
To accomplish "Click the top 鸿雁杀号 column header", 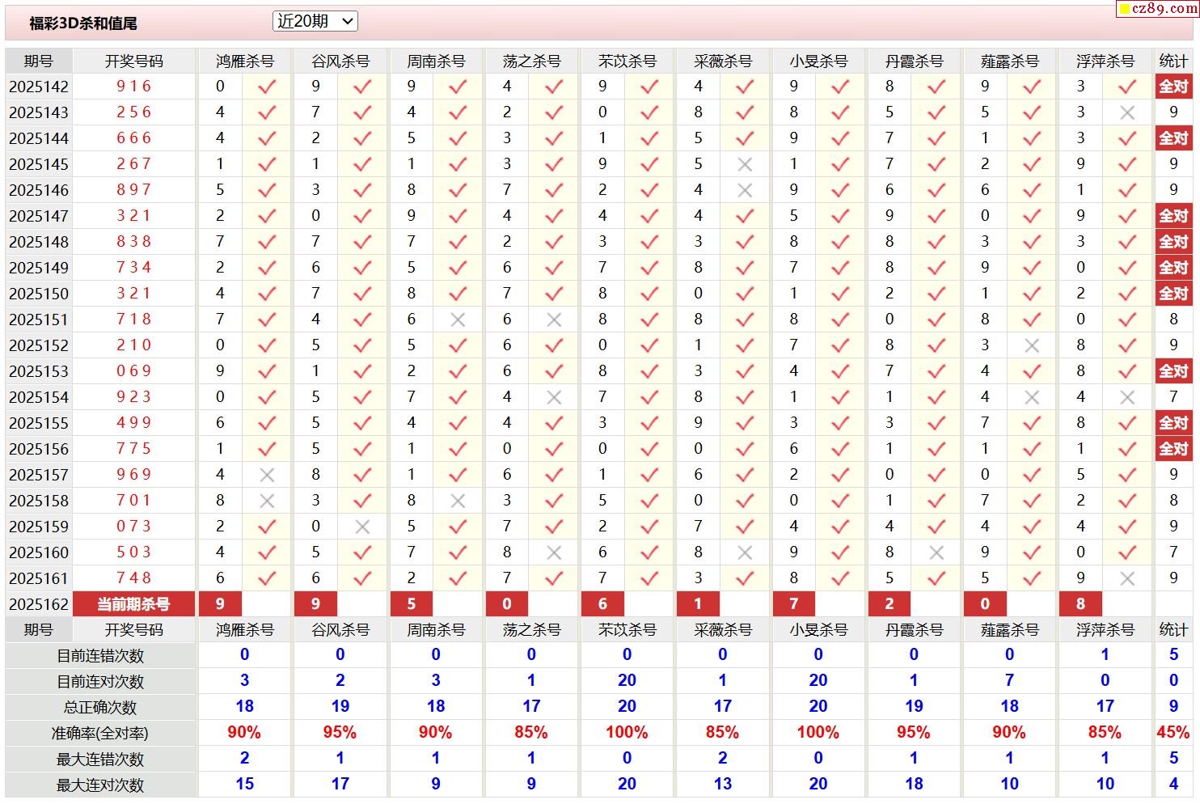I will 245,61.
